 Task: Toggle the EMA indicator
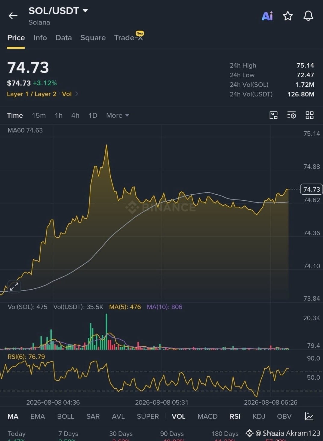pyautogui.click(x=38, y=416)
